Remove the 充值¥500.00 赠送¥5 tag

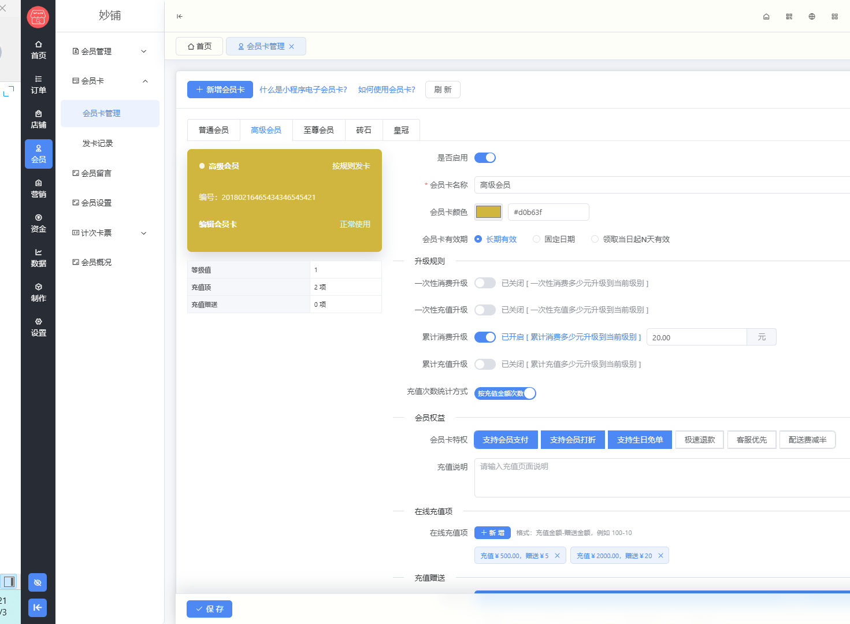(558, 556)
